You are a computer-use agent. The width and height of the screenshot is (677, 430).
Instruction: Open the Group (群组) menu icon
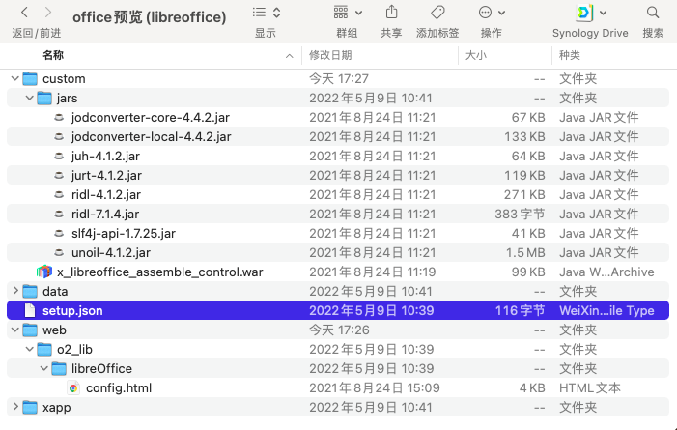[341, 13]
